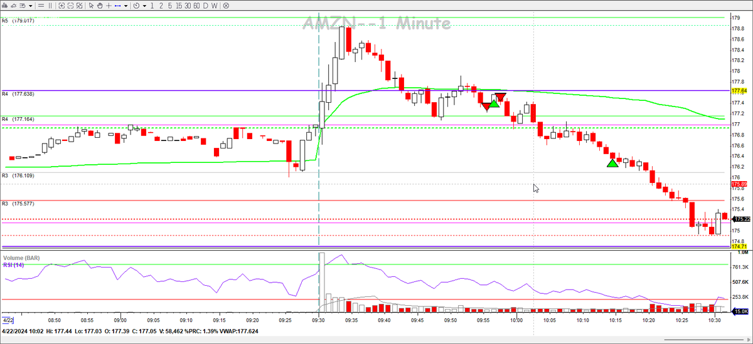Image resolution: width=753 pixels, height=344 pixels.
Task: Select the crosshair cursor tool
Action: click(109, 6)
